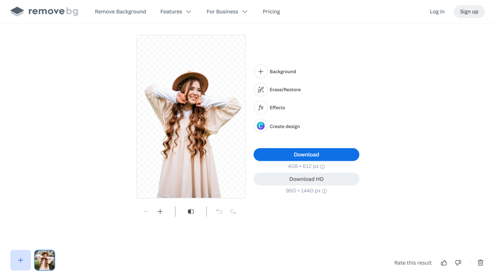Click the Canva Create design icon

click(261, 126)
